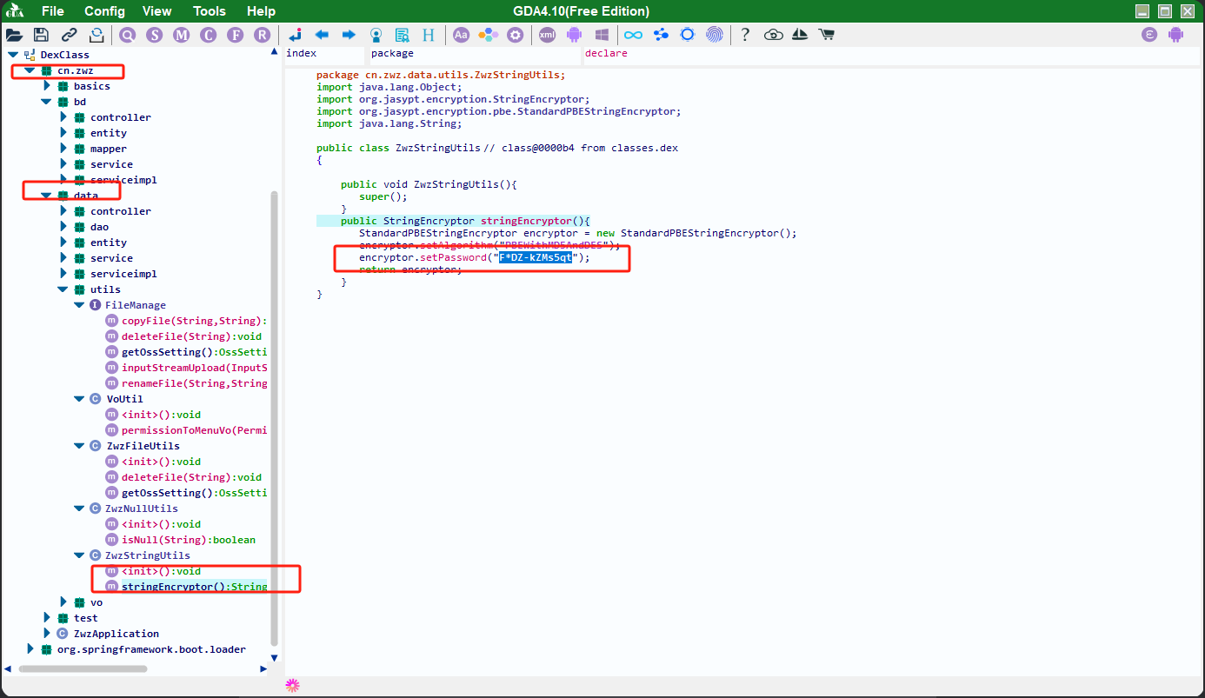
Task: Click the save floppy disk icon
Action: [x=41, y=35]
